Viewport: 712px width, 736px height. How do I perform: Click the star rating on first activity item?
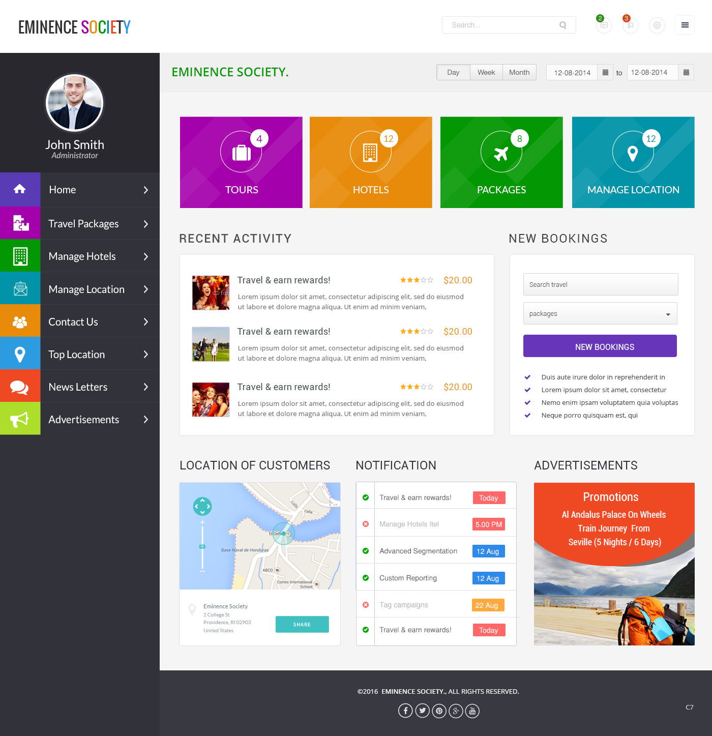point(417,280)
